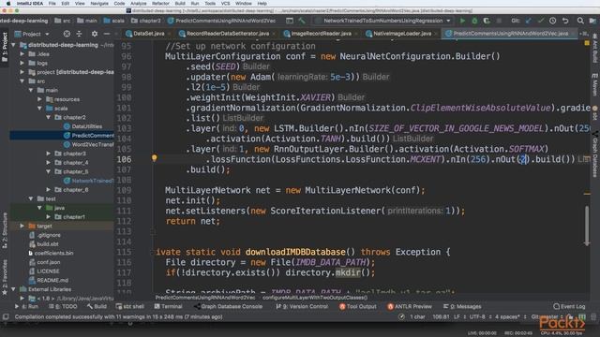Click the yellow warning marker atop editor gutter
Image resolution: width=600 pixels, height=337 pixels.
pyautogui.click(x=587, y=43)
